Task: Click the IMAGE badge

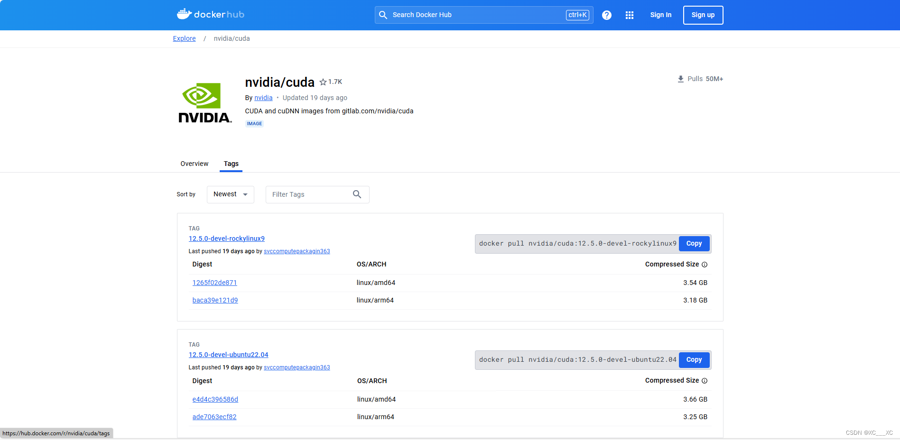Action: coord(254,124)
